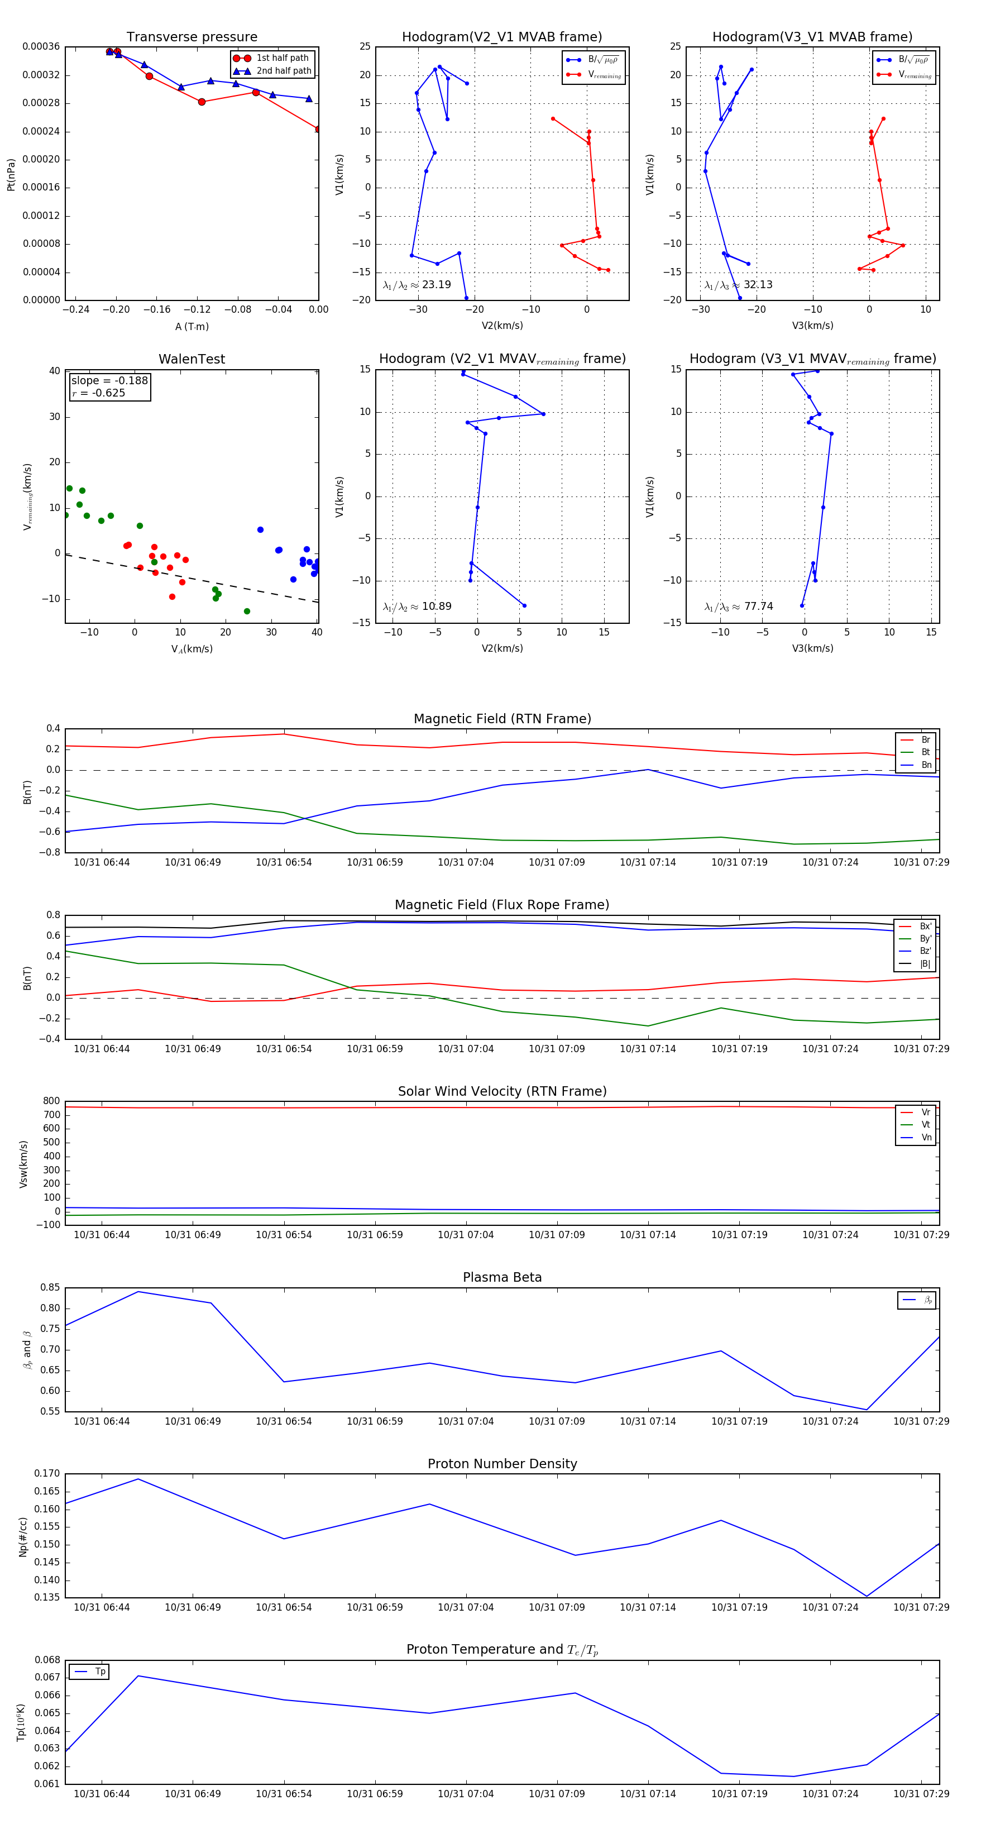Click '10/31 07:29' tick in proton temperature plot
1005x1843 pixels.
click(921, 1794)
